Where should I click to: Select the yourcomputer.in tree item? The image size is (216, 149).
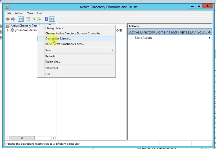pos(26,30)
